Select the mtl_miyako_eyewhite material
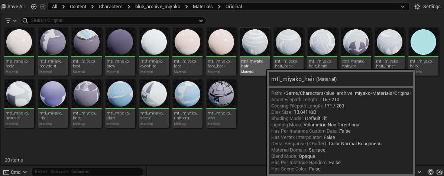The width and height of the screenshot is (444, 176). coord(154,52)
